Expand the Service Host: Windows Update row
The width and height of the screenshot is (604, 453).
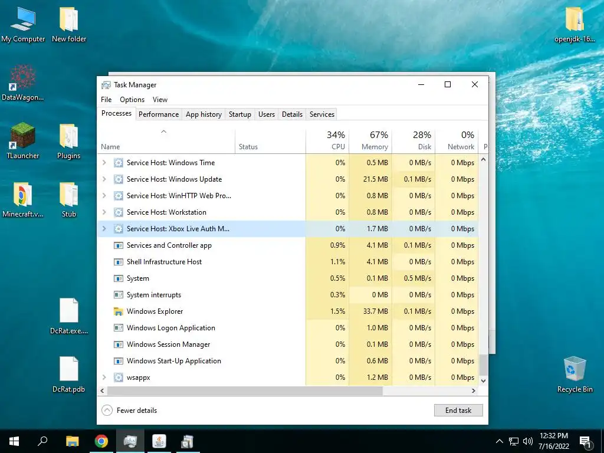[x=104, y=179]
